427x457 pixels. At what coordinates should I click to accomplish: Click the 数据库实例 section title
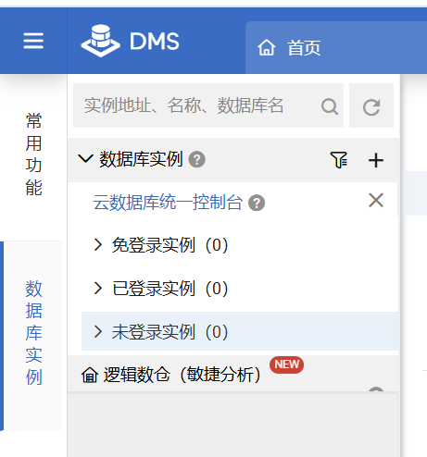coord(141,159)
